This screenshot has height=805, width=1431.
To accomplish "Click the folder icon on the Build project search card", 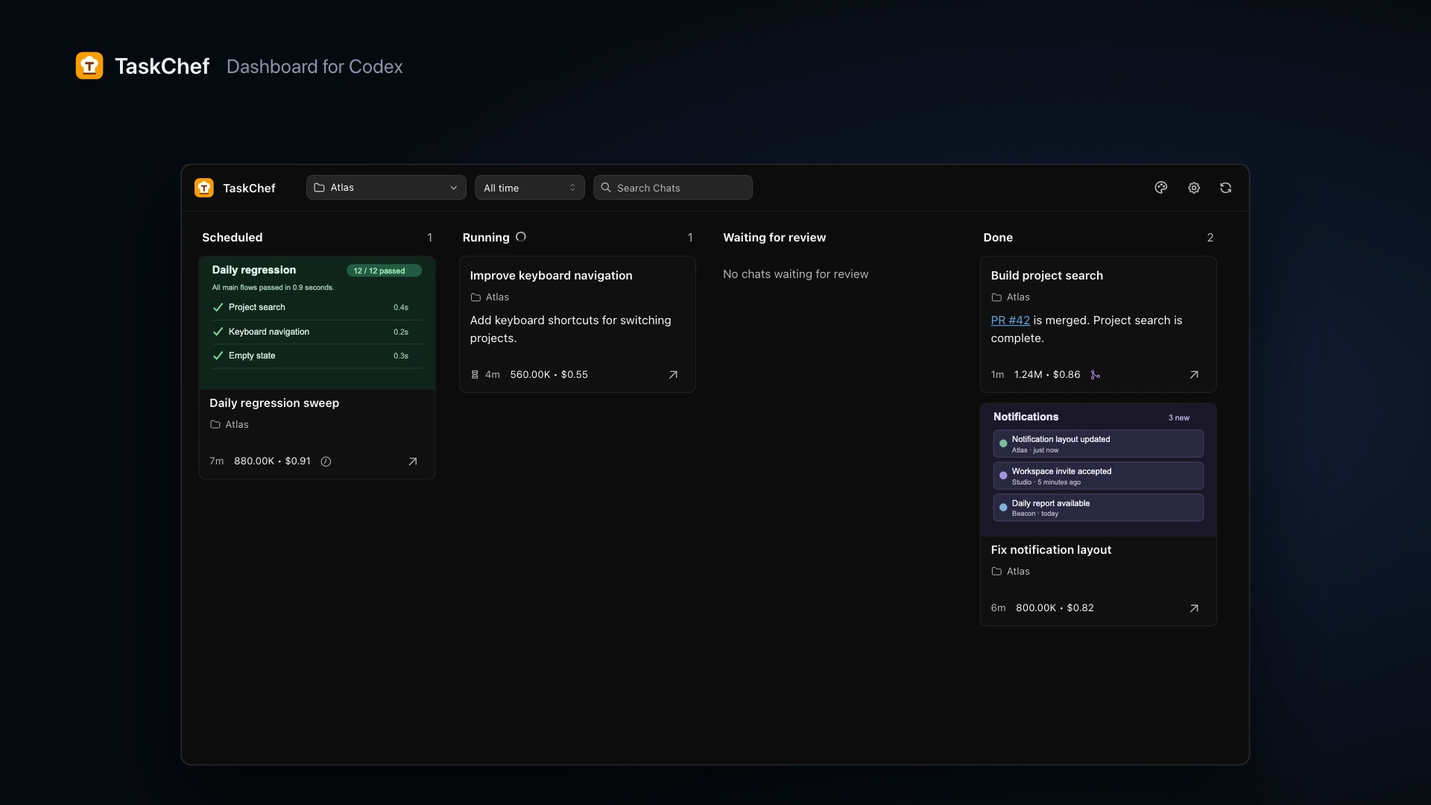I will [x=996, y=297].
